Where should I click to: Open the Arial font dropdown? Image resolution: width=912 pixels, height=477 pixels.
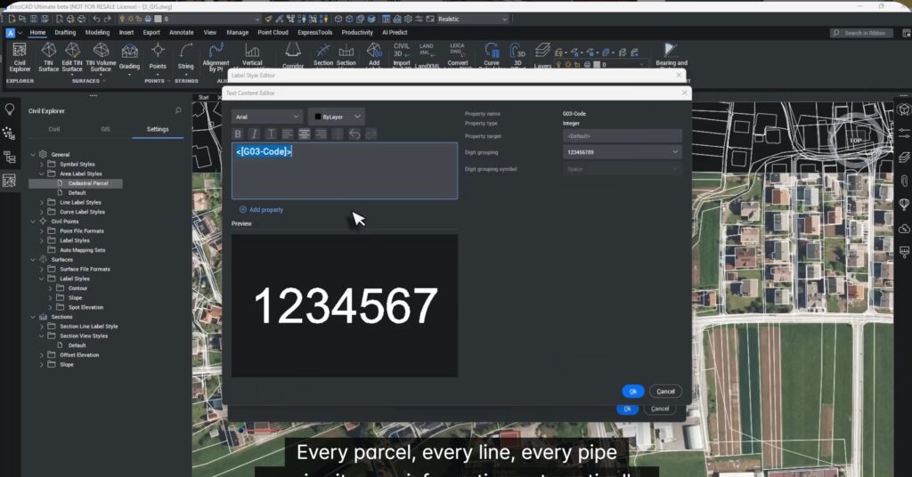coord(267,117)
